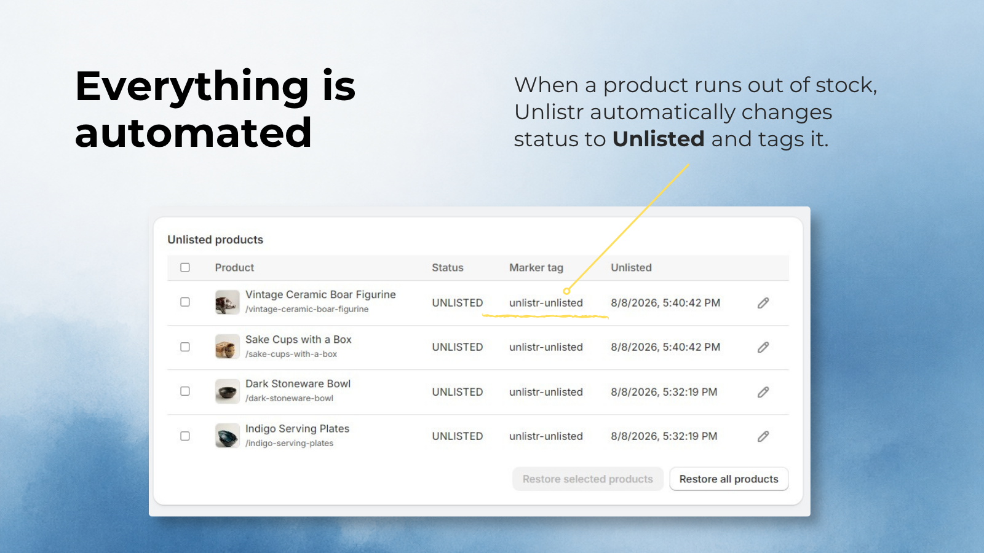Click the Sake Cups unlisted timestamp
The width and height of the screenshot is (984, 553).
[665, 347]
